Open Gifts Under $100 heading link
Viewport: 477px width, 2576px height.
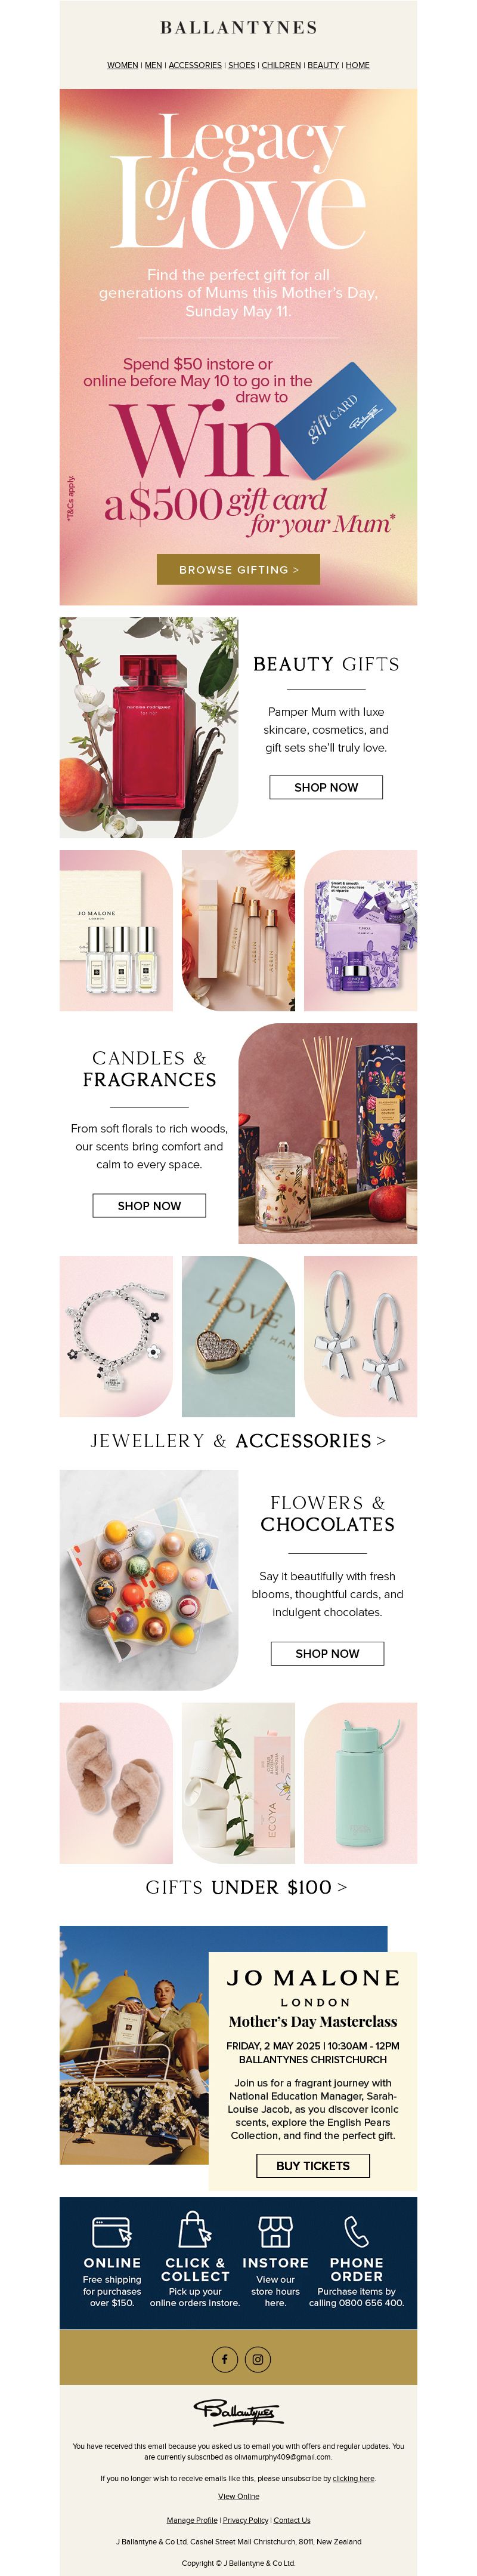(246, 1886)
